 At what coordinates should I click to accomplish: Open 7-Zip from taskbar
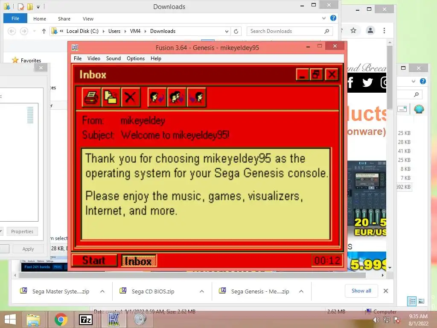(x=85, y=319)
